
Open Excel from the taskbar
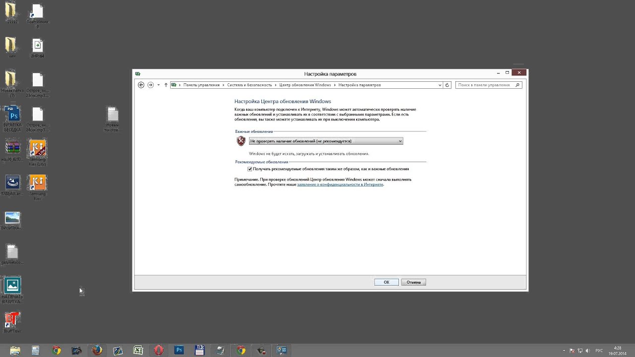138,351
